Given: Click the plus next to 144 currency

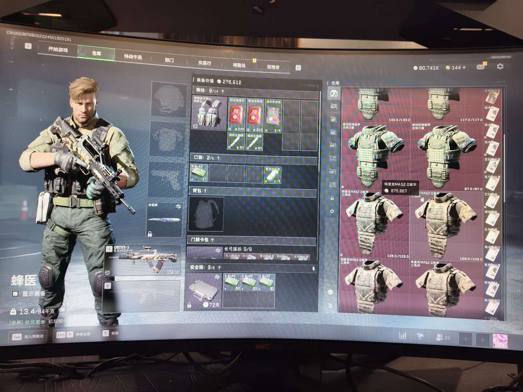Looking at the screenshot, I should [463, 67].
